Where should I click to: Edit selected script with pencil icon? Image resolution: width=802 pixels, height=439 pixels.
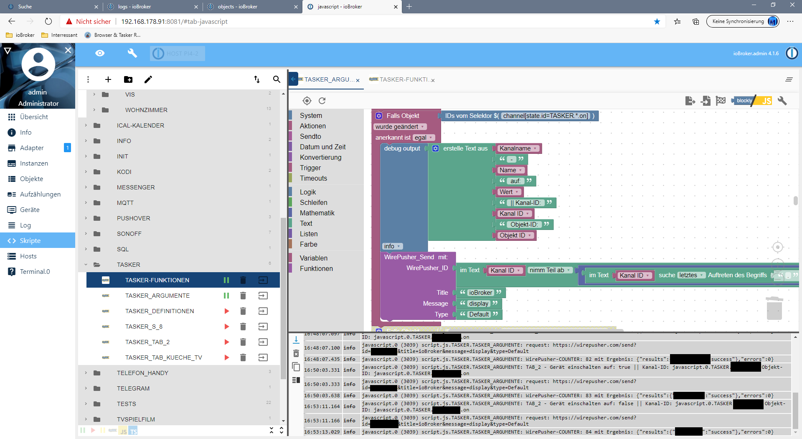(148, 79)
